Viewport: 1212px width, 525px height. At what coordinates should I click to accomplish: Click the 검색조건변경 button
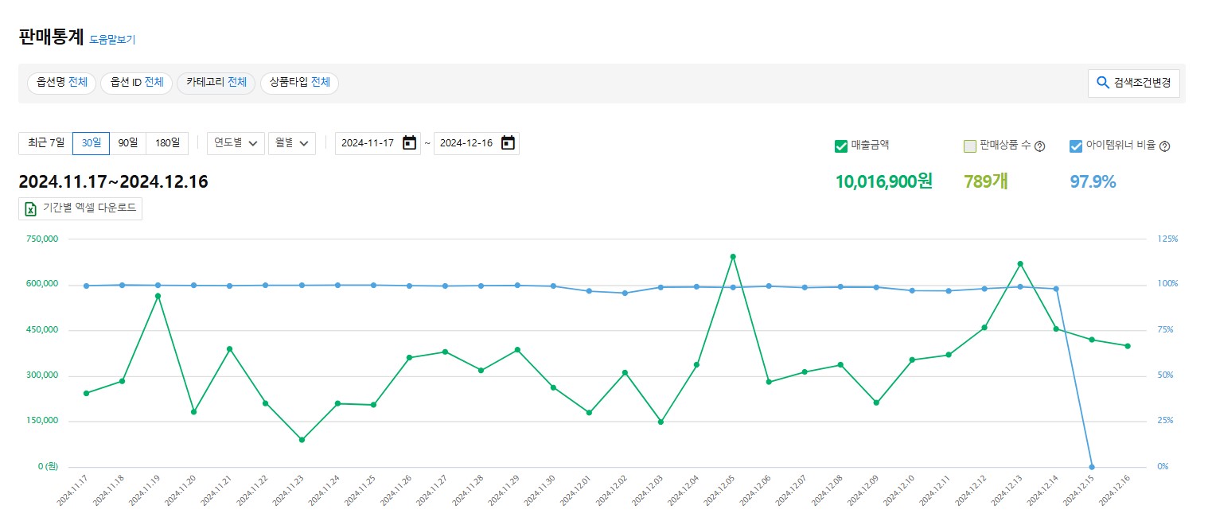tap(1133, 83)
